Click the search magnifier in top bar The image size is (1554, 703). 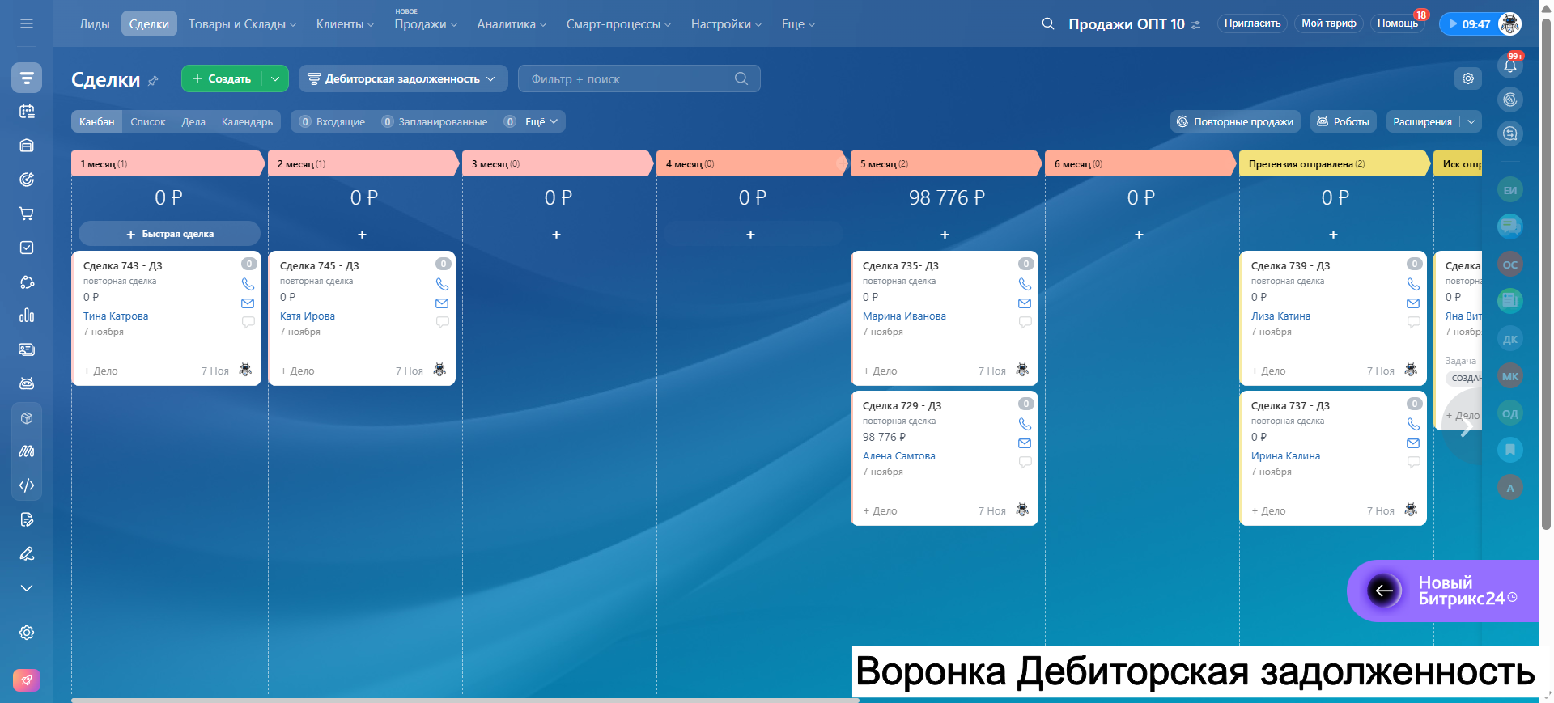point(1048,23)
